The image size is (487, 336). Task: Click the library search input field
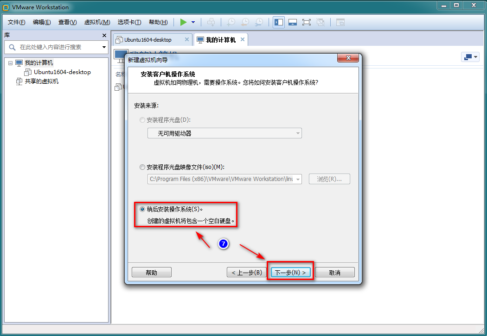(57, 47)
